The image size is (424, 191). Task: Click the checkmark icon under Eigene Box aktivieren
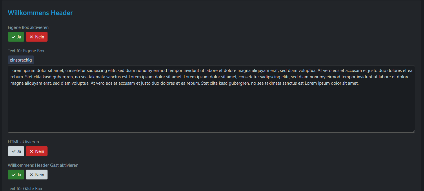click(x=13, y=37)
